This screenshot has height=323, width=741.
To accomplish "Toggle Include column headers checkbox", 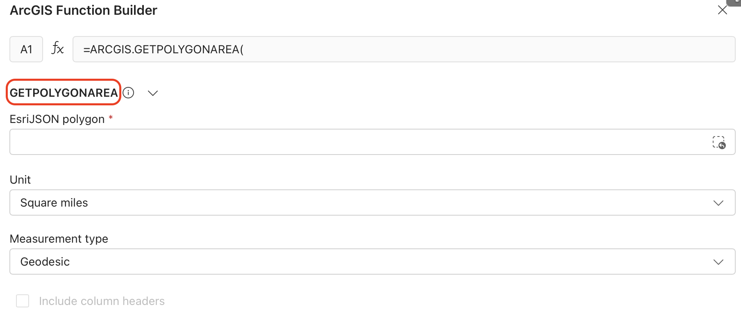I will [23, 301].
